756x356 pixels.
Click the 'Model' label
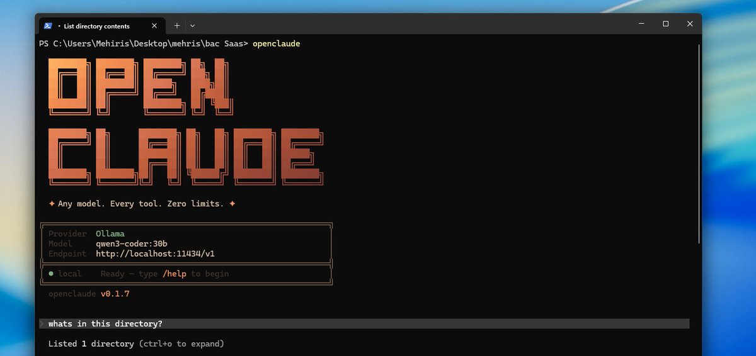60,243
